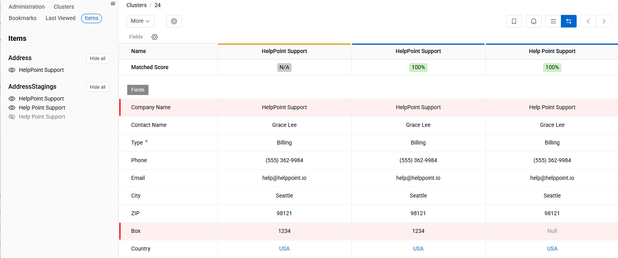Open the notification bell icon
This screenshot has height=258, width=618.
click(533, 21)
